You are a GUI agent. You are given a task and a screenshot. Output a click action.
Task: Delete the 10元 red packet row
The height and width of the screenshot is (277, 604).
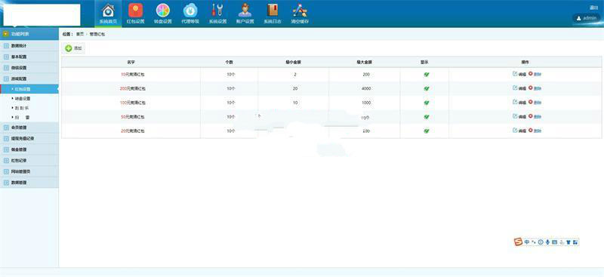(x=535, y=74)
